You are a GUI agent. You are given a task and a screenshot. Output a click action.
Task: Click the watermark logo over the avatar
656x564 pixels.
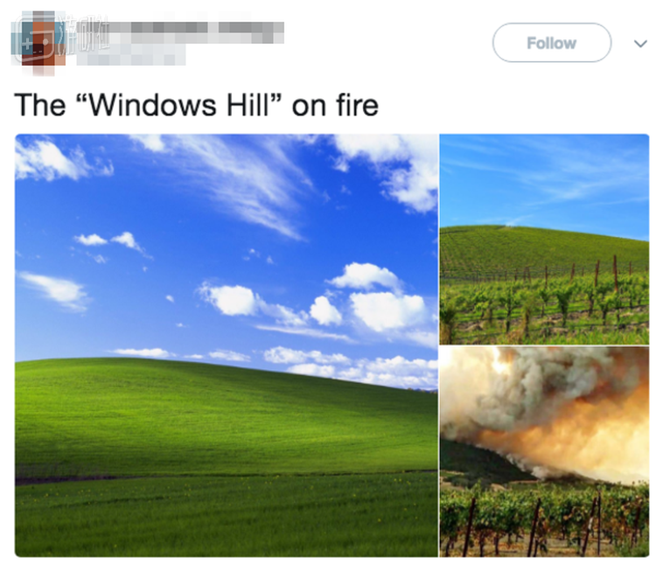60,39
